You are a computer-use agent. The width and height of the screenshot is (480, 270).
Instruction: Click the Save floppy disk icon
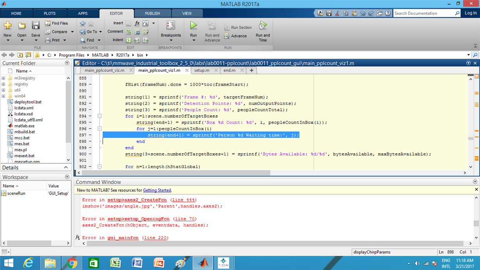(x=36, y=26)
